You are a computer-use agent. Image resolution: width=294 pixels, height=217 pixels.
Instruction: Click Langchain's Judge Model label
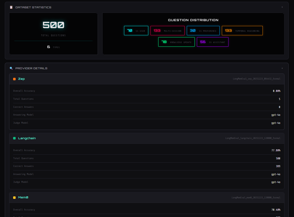click(21, 182)
